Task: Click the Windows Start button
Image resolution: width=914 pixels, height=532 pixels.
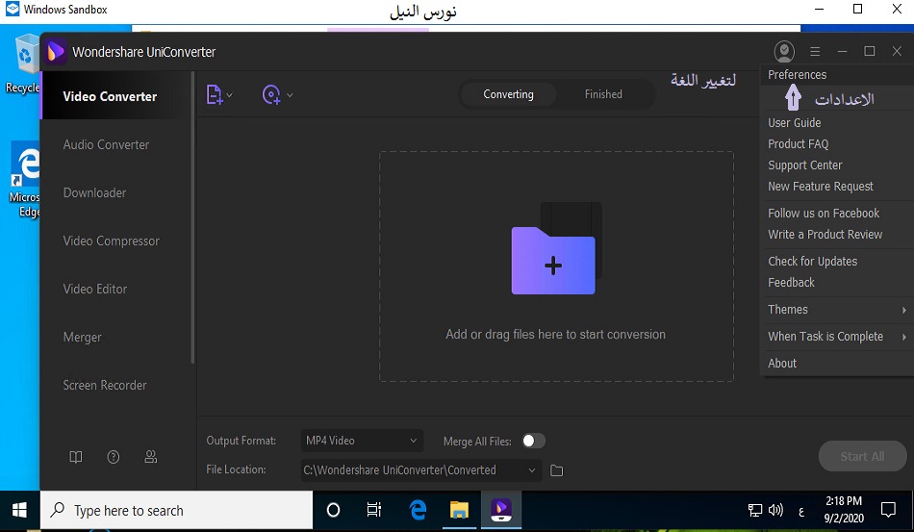Action: (x=19, y=511)
